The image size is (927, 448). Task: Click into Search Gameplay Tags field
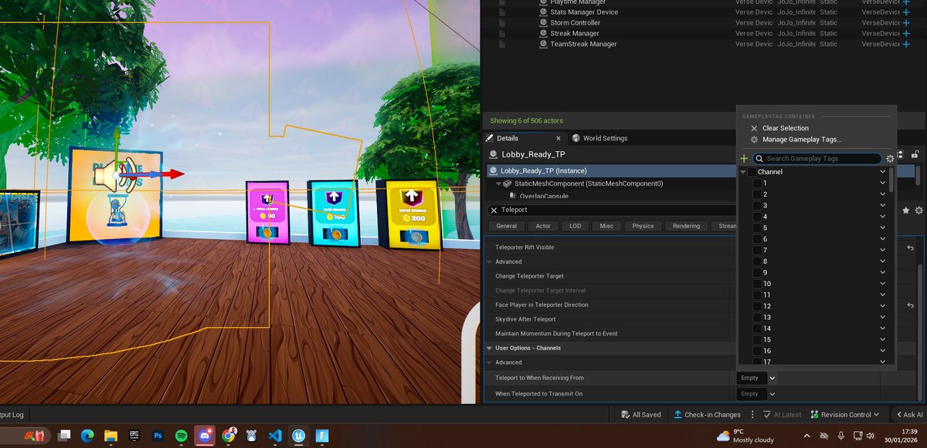tap(817, 159)
